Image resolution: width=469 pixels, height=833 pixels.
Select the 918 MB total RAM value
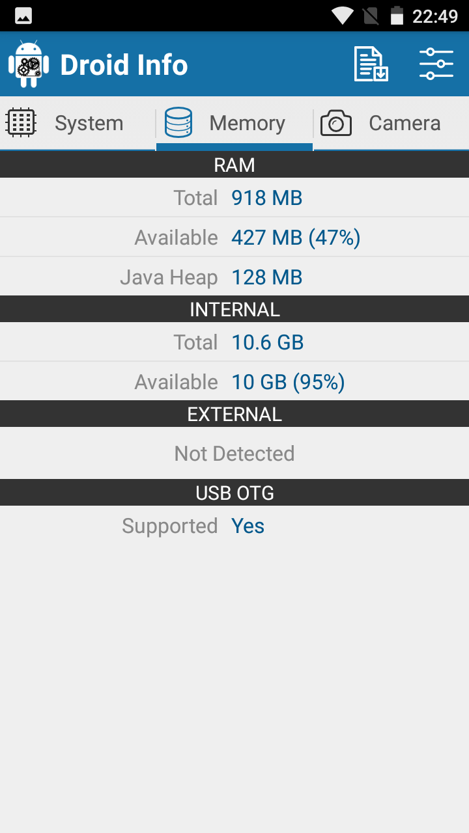click(x=267, y=198)
